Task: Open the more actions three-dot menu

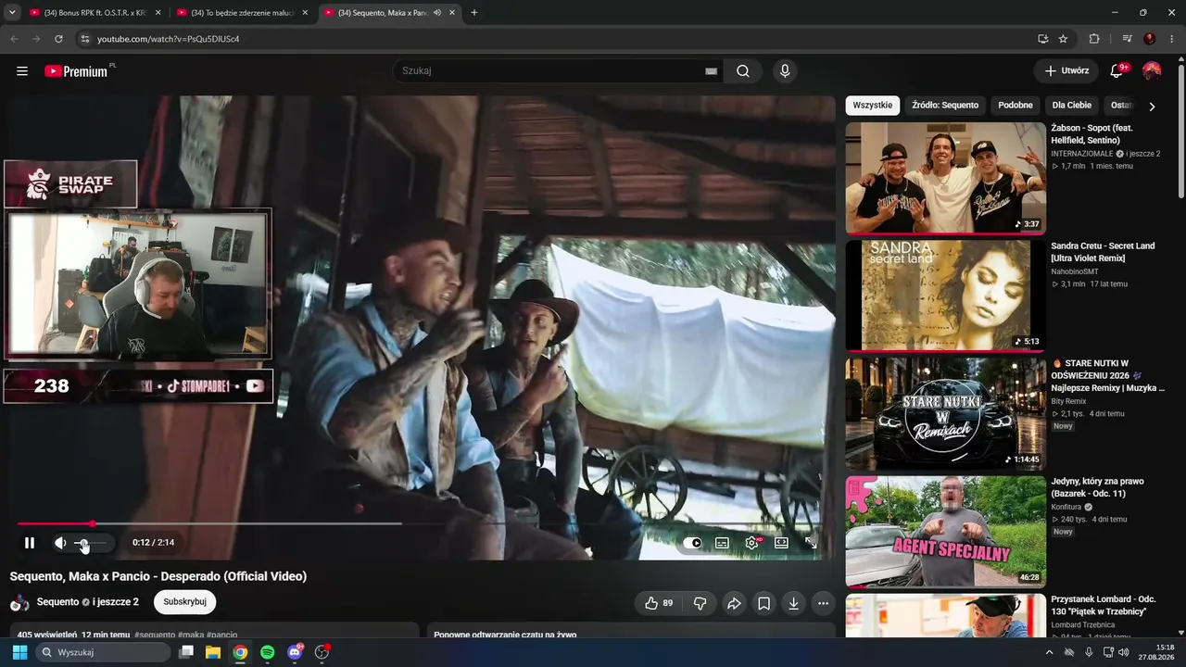Action: (x=823, y=603)
